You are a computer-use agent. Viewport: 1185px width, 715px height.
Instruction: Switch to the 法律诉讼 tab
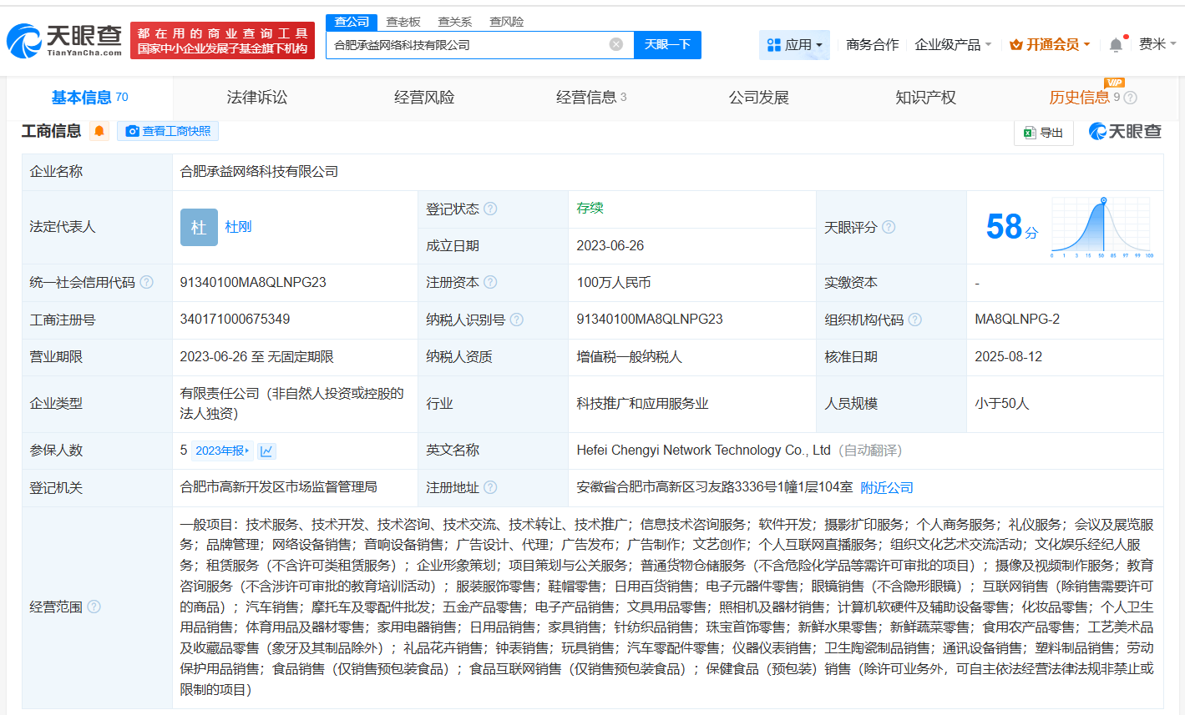coord(257,98)
